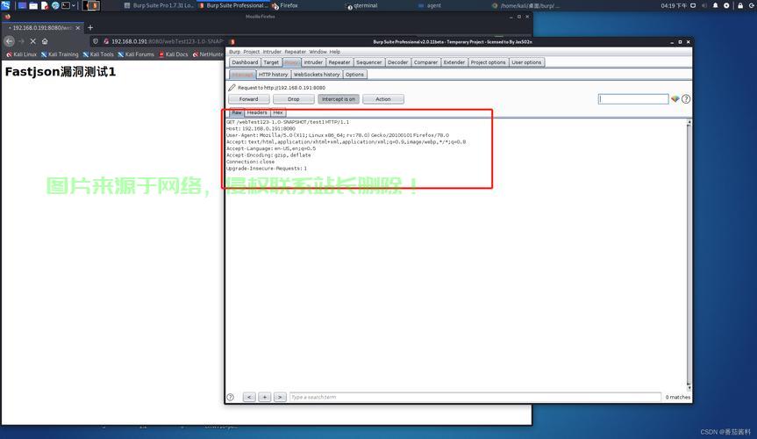
Task: Open the terminal emulator panel icon
Action: coord(66,5)
